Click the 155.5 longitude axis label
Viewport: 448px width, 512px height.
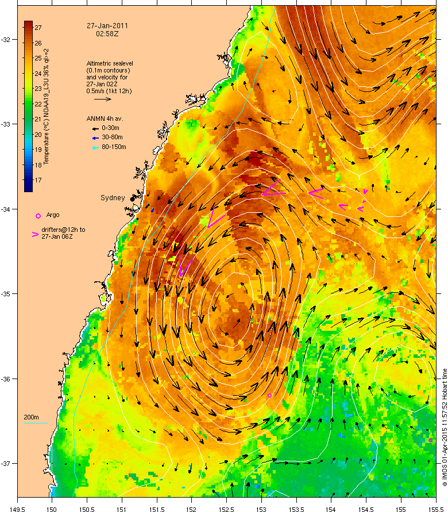tap(435, 509)
